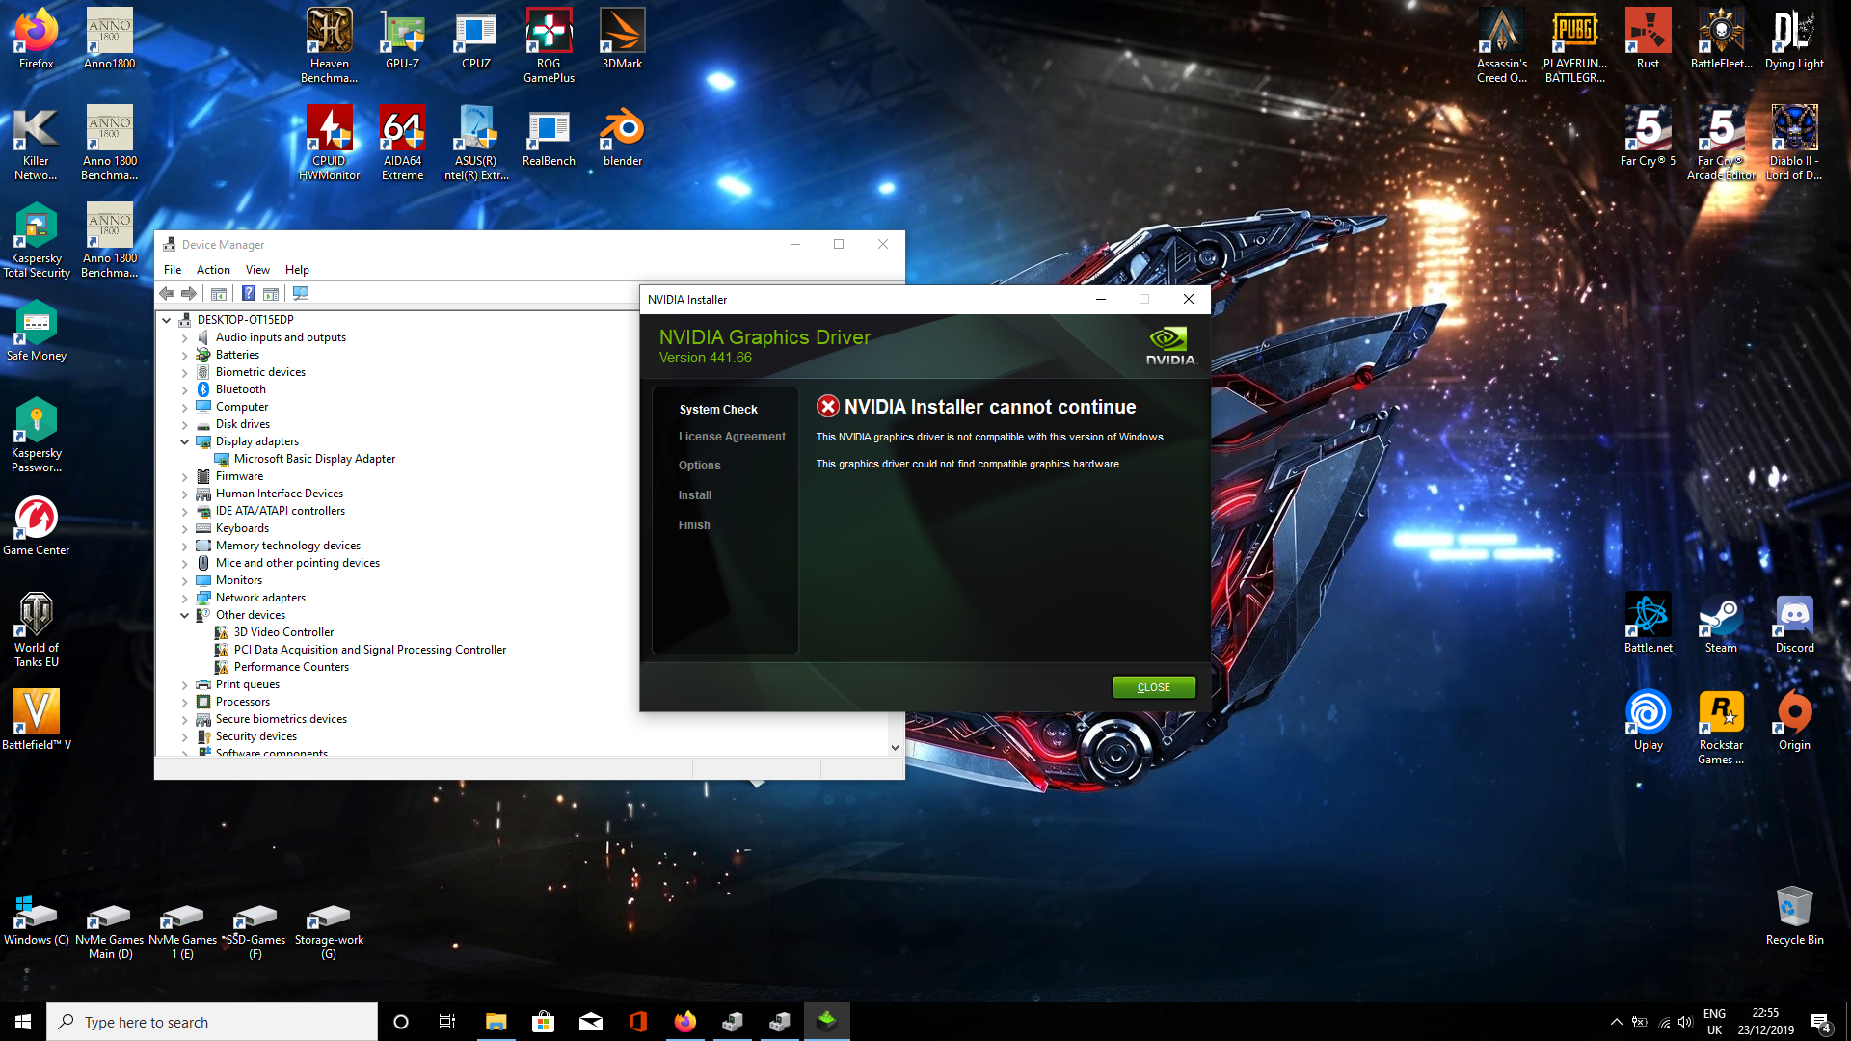1851x1041 pixels.
Task: Open the RealBench desktop shortcut
Action: pos(549,136)
